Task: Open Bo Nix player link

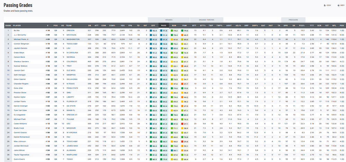Action: click(16, 30)
